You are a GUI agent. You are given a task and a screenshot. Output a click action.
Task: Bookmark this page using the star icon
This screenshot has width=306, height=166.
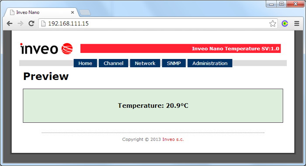click(273, 24)
